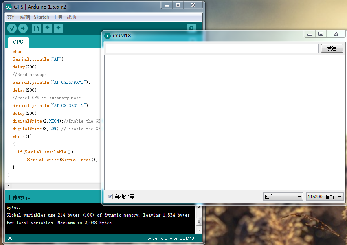Open the 帮助 help menu
347x245 pixels.
click(x=71, y=17)
